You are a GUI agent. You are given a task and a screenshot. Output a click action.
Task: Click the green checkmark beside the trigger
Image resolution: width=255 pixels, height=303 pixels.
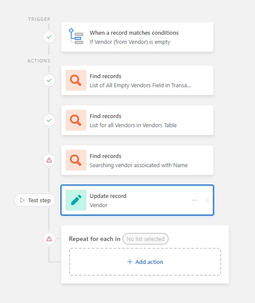[49, 37]
